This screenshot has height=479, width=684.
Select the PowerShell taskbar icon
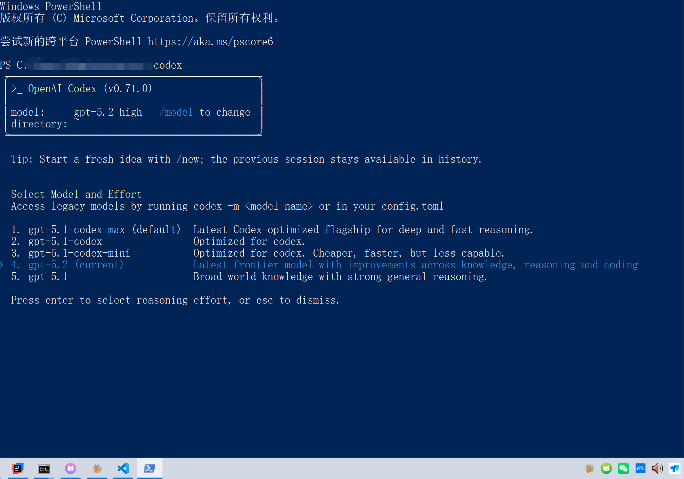[150, 468]
